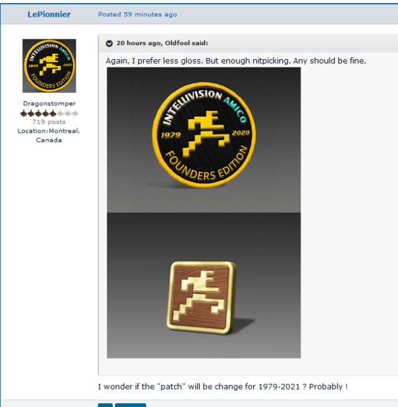This screenshot has height=407, width=398.
Task: Click LePionnier's Founders Edition avatar
Action: [x=49, y=66]
